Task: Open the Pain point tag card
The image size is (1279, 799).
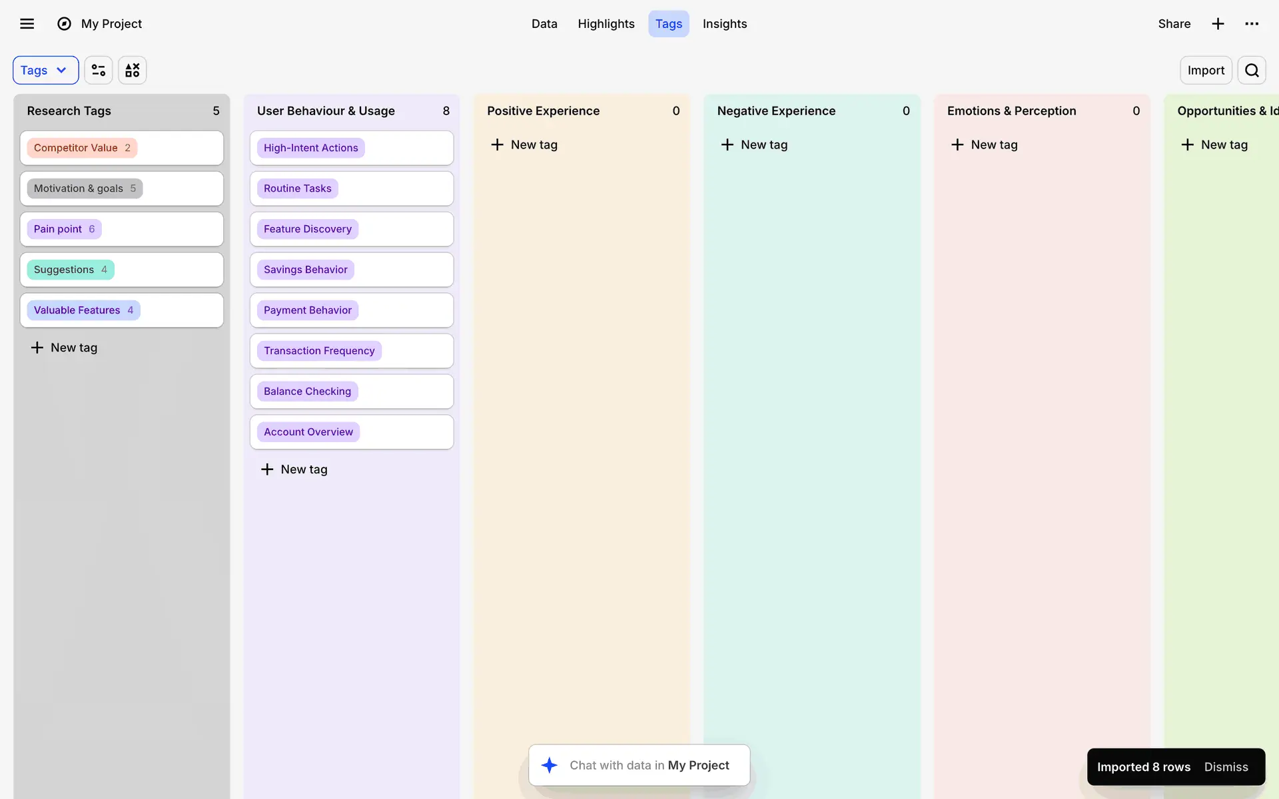Action: coord(65,229)
